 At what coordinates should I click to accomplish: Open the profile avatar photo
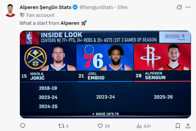(x=10, y=11)
